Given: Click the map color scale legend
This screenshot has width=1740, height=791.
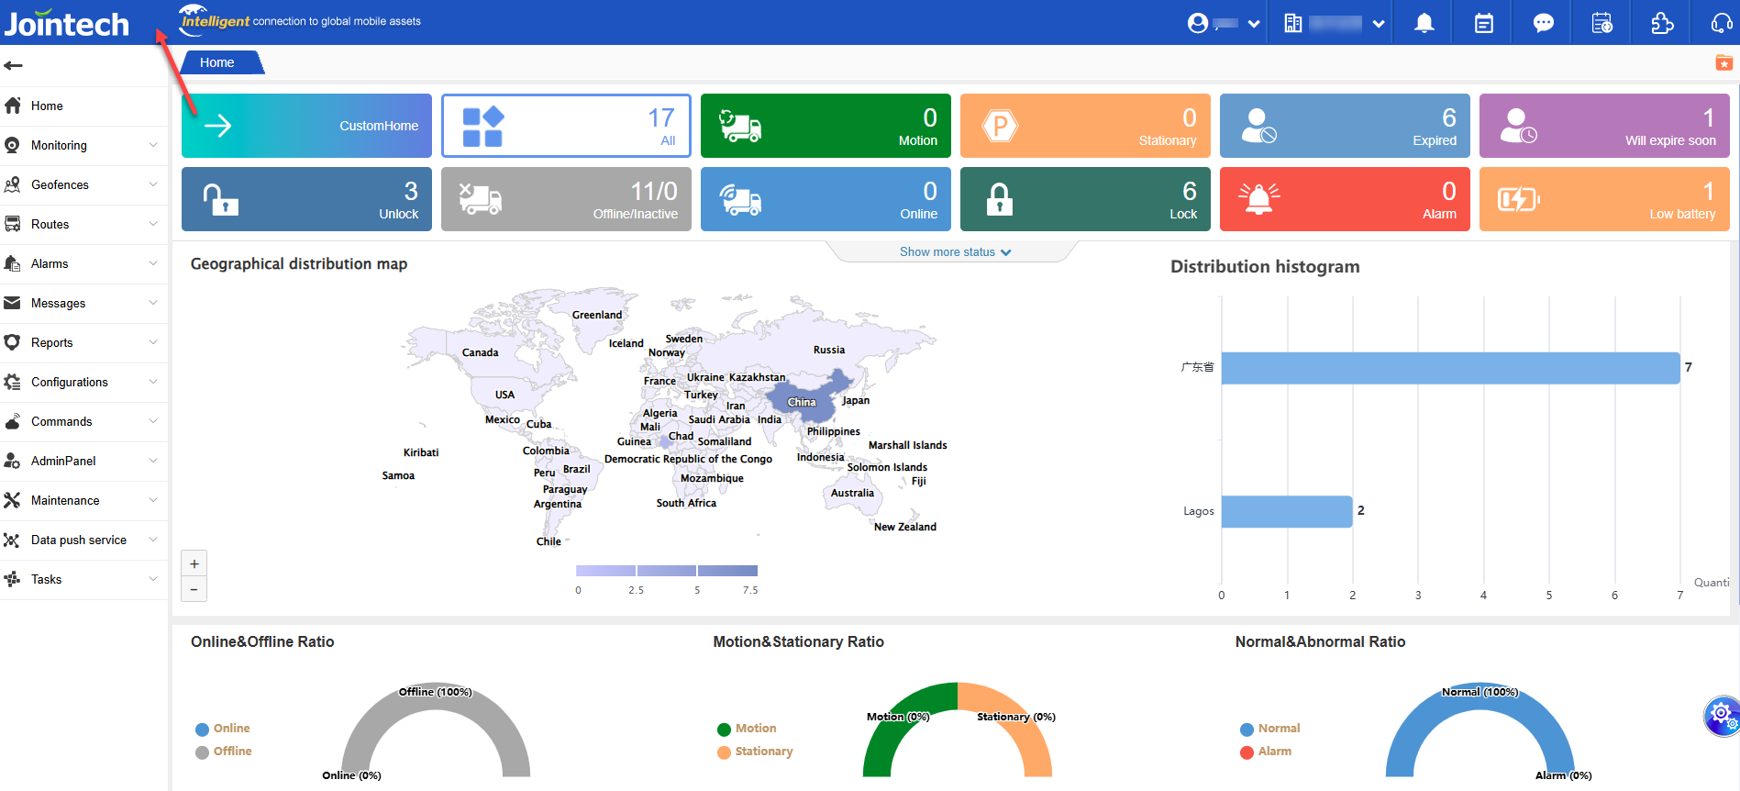Looking at the screenshot, I should (x=667, y=571).
